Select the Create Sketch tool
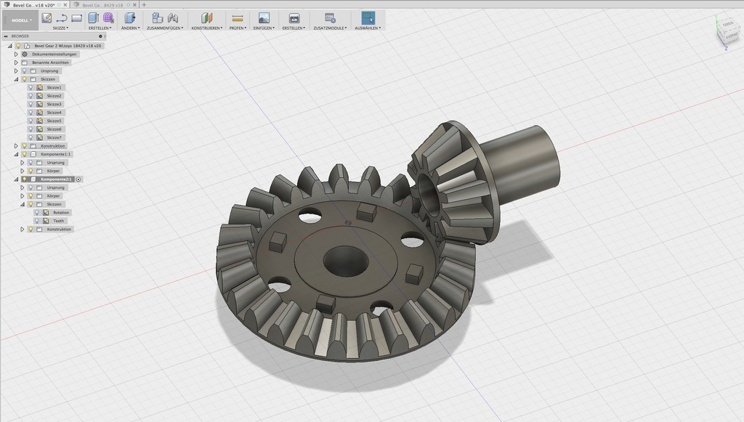Image resolution: width=744 pixels, height=422 pixels. point(46,17)
